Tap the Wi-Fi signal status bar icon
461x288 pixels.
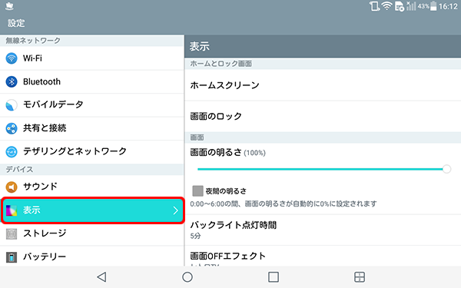[387, 6]
